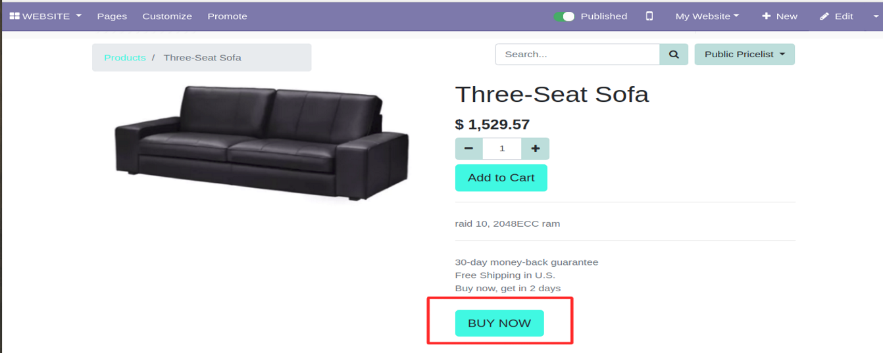Click the Three-Seat Sofa product image
The image size is (883, 353).
(262, 143)
